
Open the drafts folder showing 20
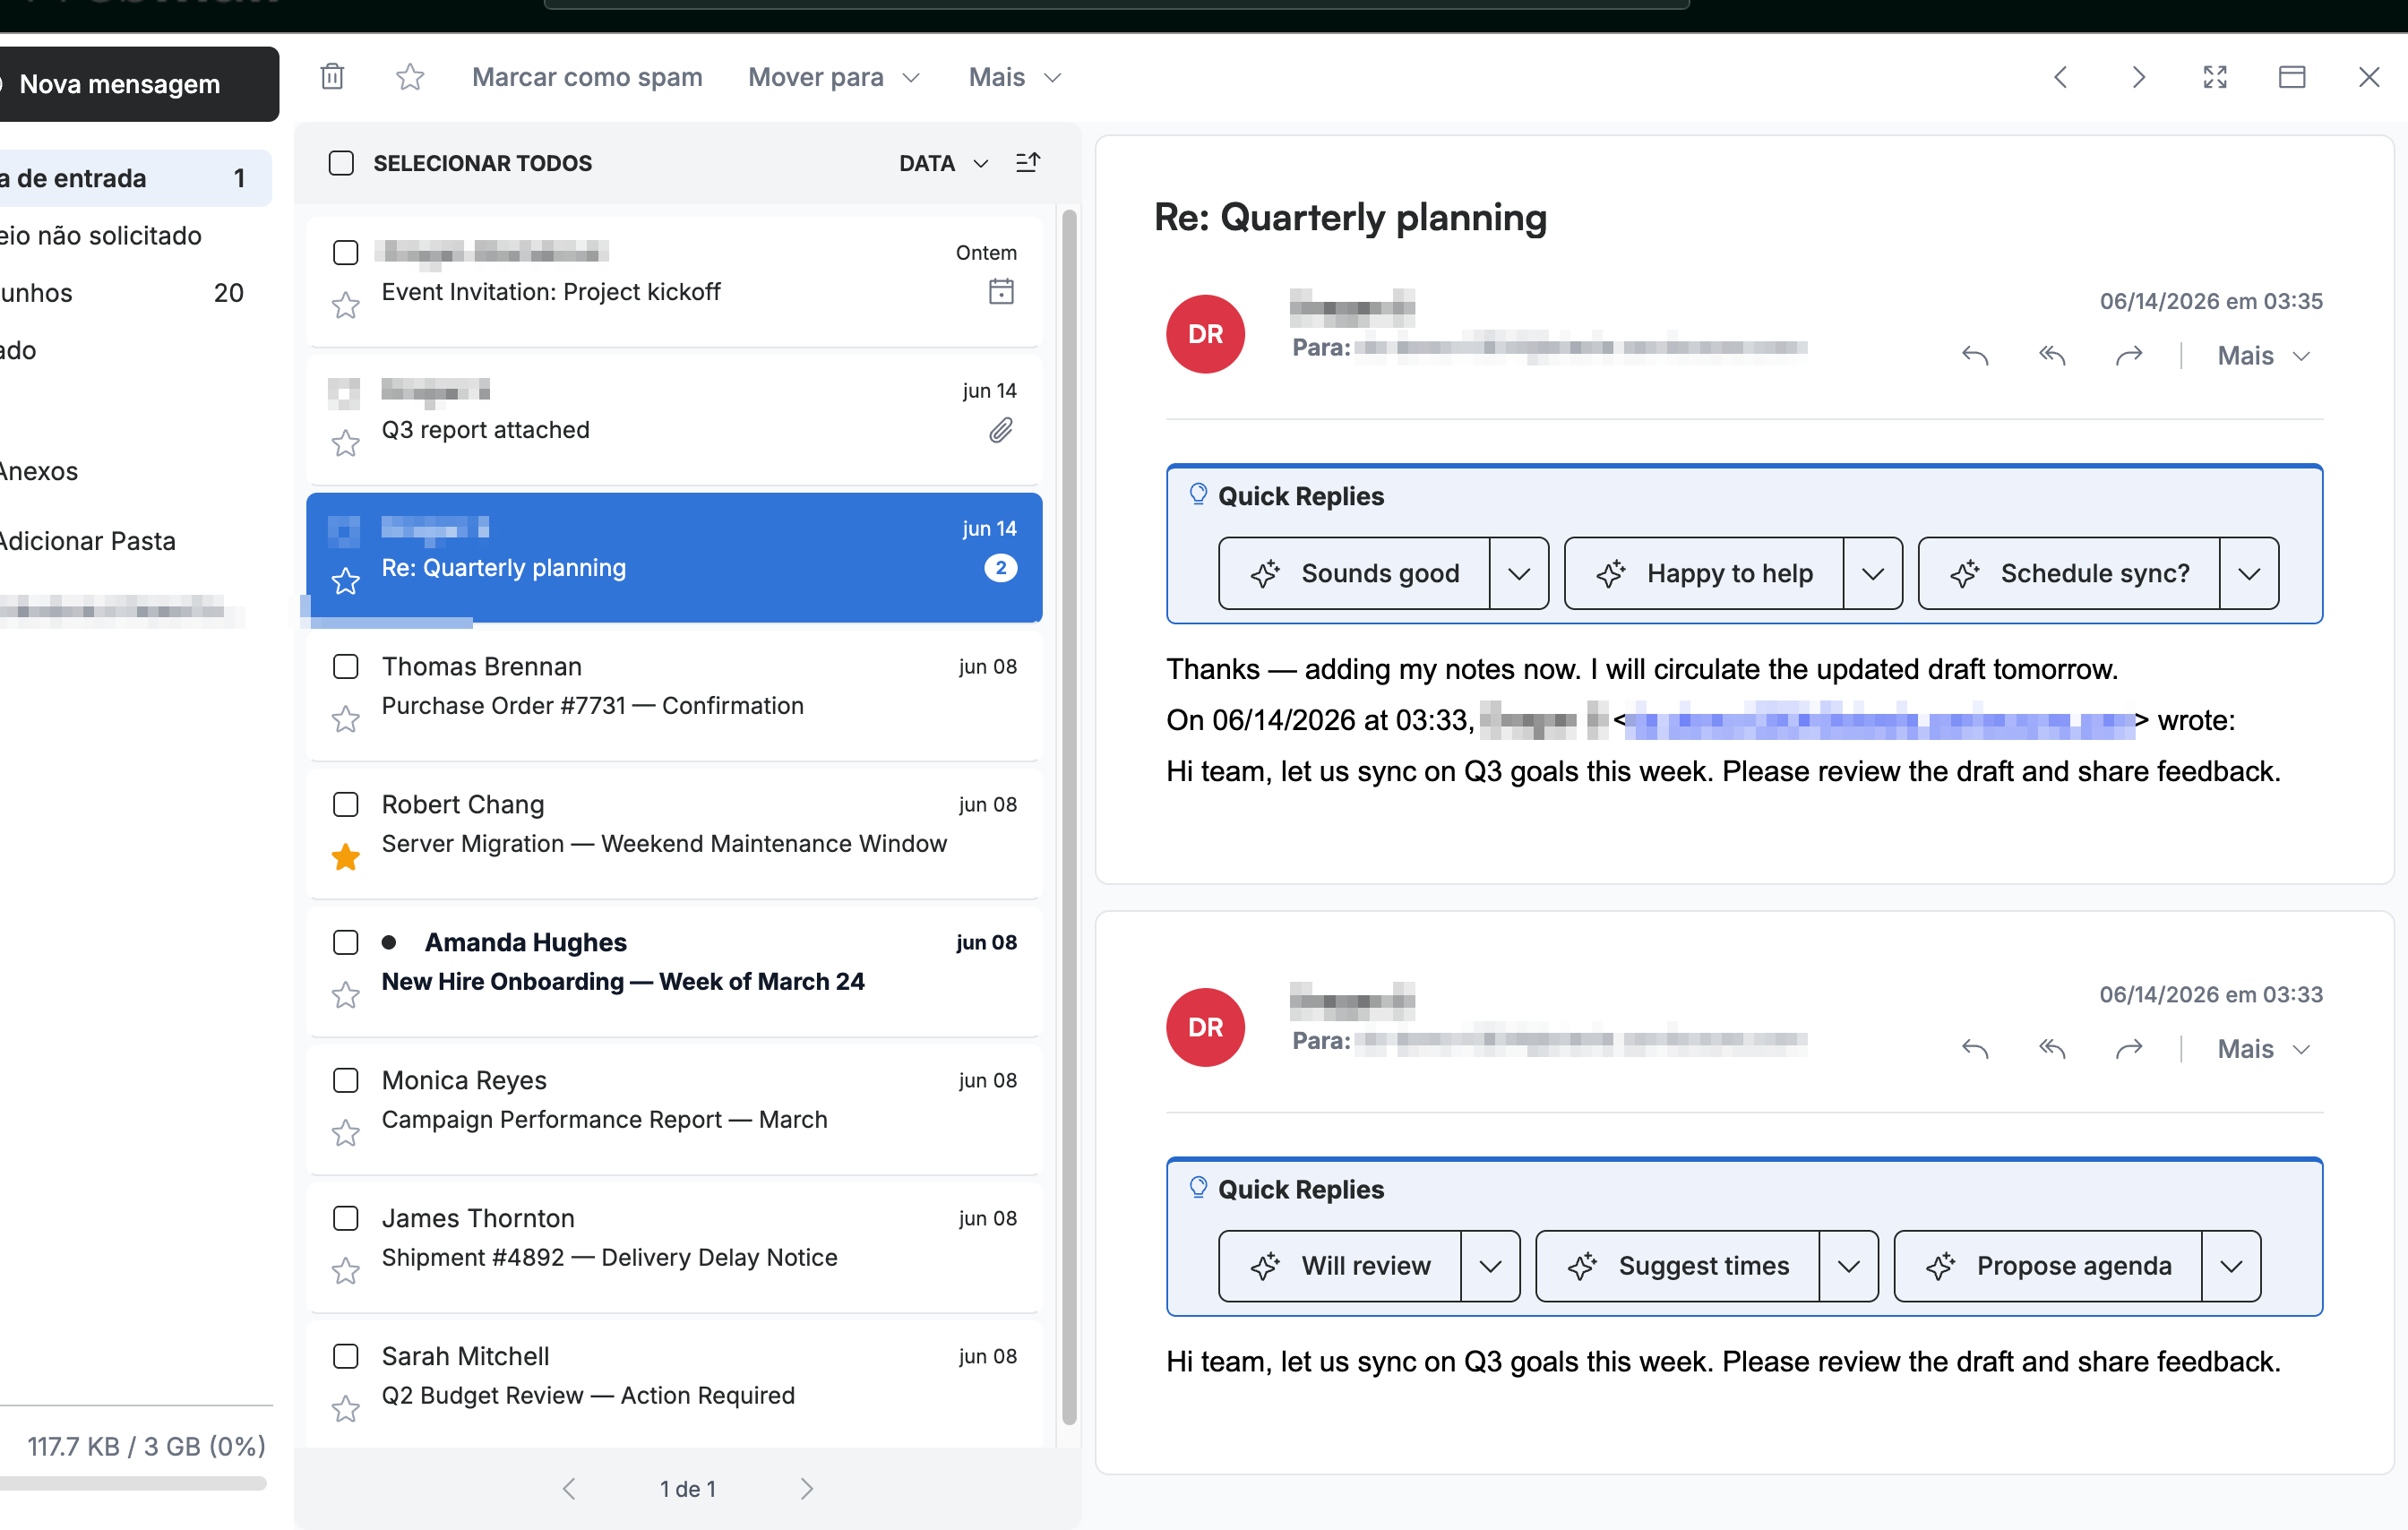coord(134,293)
